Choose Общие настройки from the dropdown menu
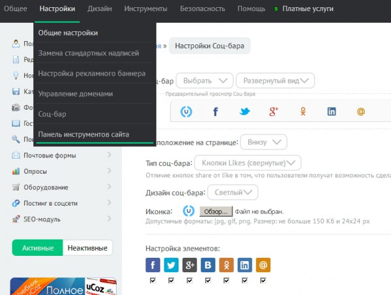The image size is (391, 295). (94, 33)
